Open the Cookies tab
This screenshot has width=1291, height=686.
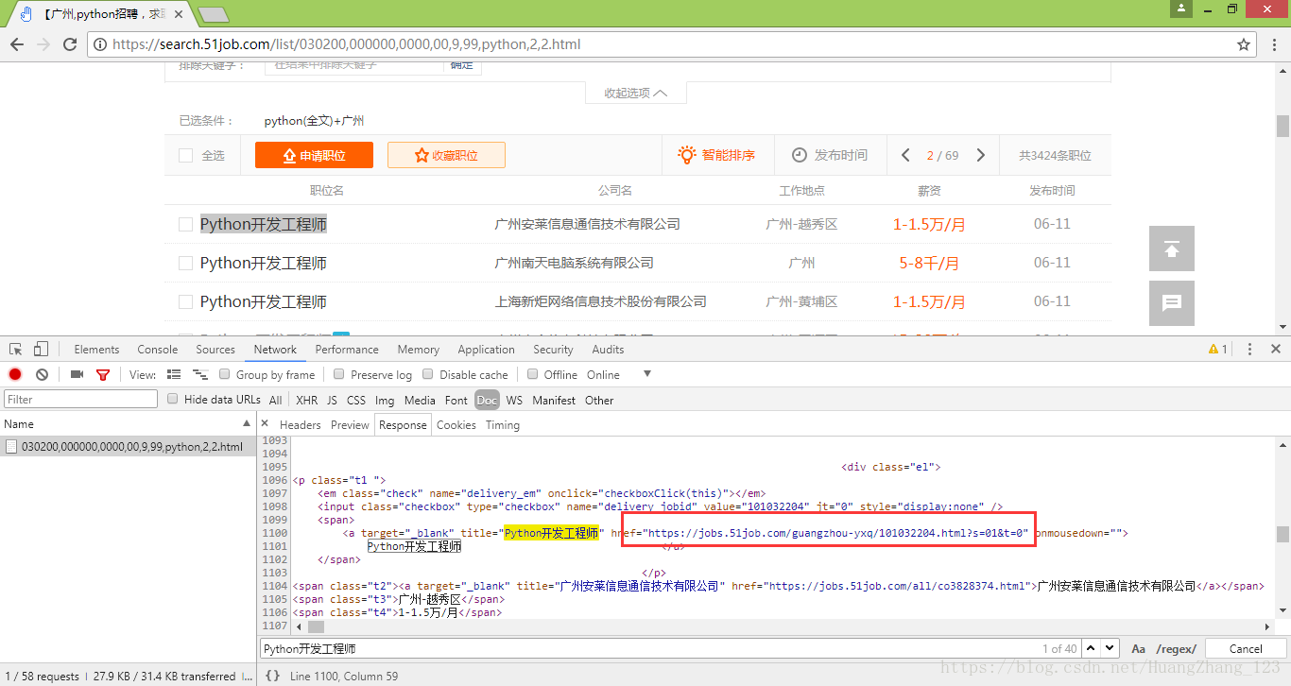[x=456, y=425]
